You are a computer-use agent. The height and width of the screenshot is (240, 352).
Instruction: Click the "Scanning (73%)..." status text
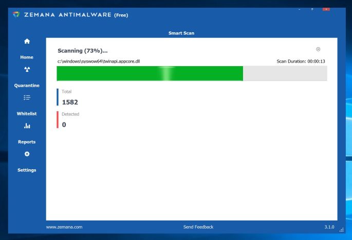pyautogui.click(x=83, y=51)
